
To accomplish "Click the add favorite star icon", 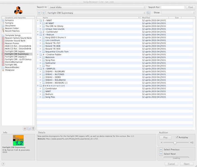I will tap(24, 128).
